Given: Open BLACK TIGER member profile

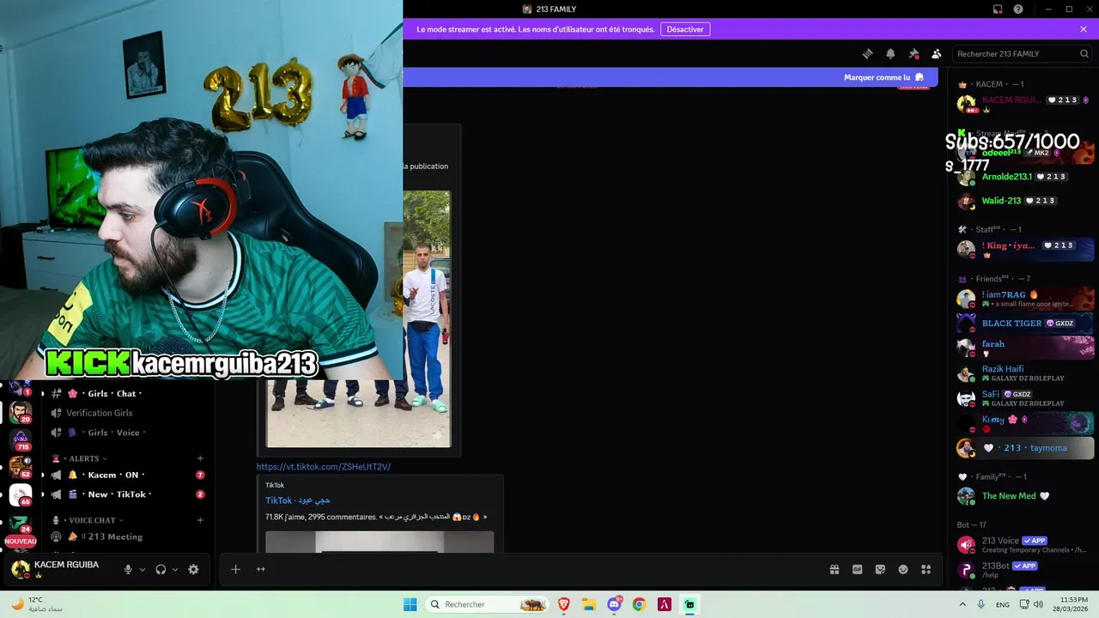Looking at the screenshot, I should (1025, 324).
